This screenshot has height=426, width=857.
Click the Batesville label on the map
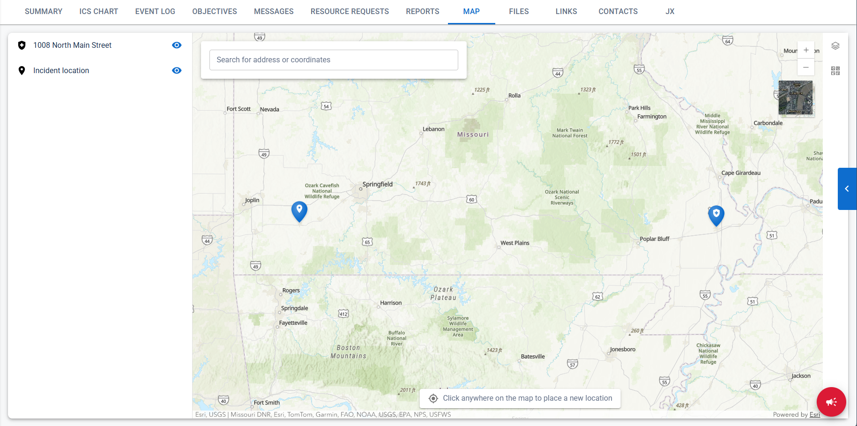pos(533,357)
